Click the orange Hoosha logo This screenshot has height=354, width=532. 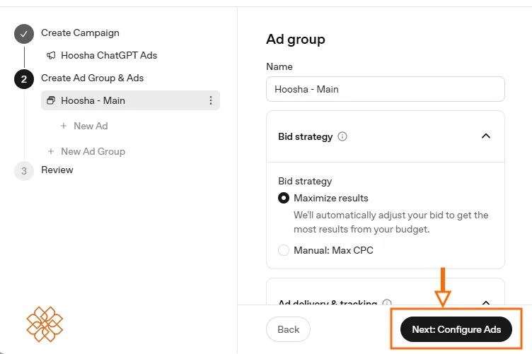pyautogui.click(x=45, y=324)
